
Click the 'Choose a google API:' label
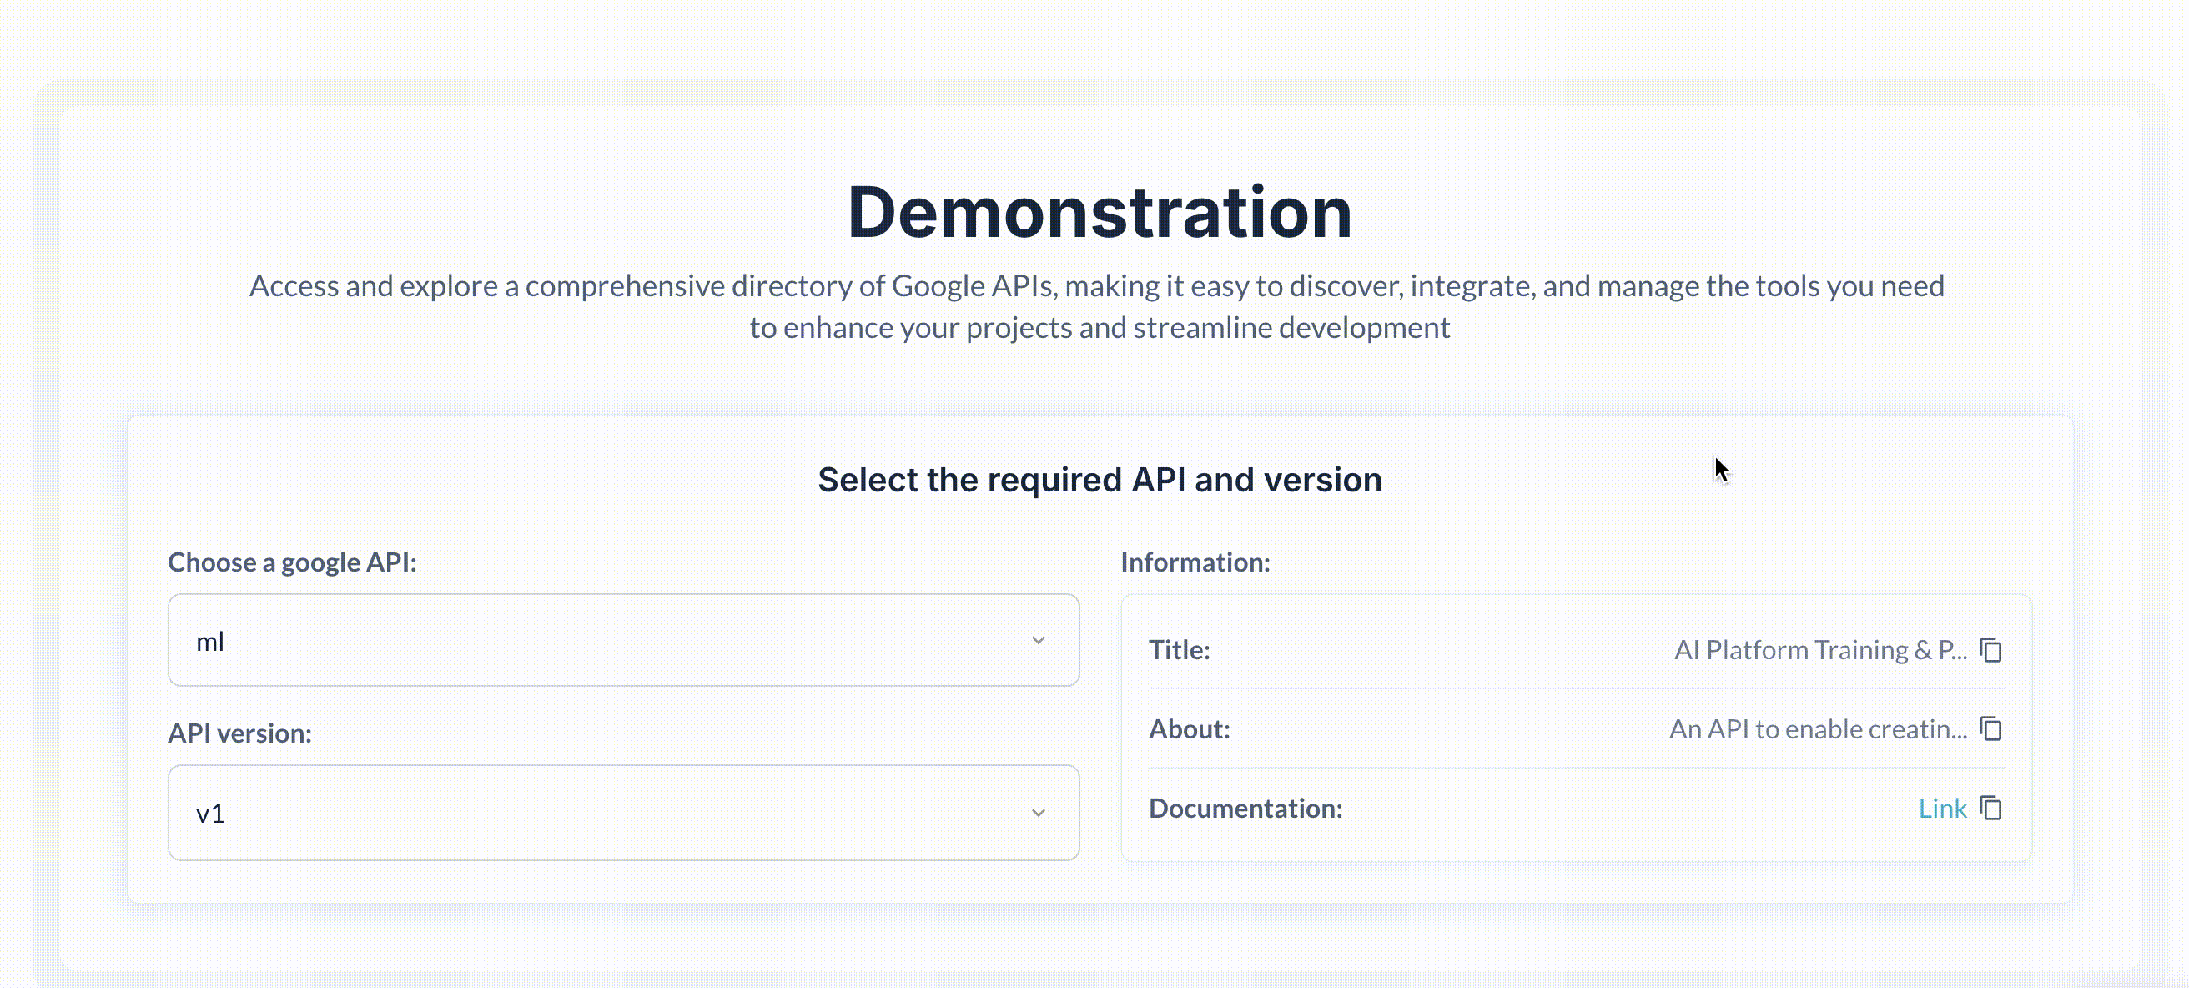(292, 562)
